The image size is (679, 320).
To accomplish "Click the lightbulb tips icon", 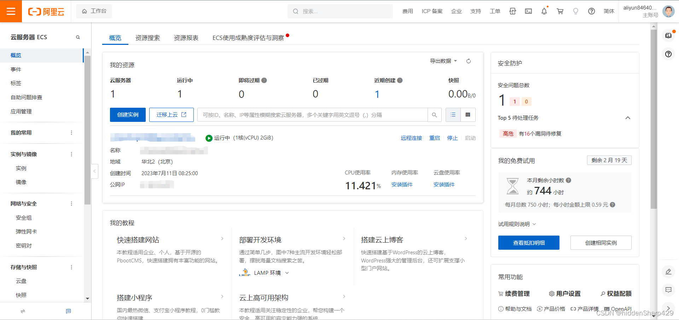I will click(576, 11).
